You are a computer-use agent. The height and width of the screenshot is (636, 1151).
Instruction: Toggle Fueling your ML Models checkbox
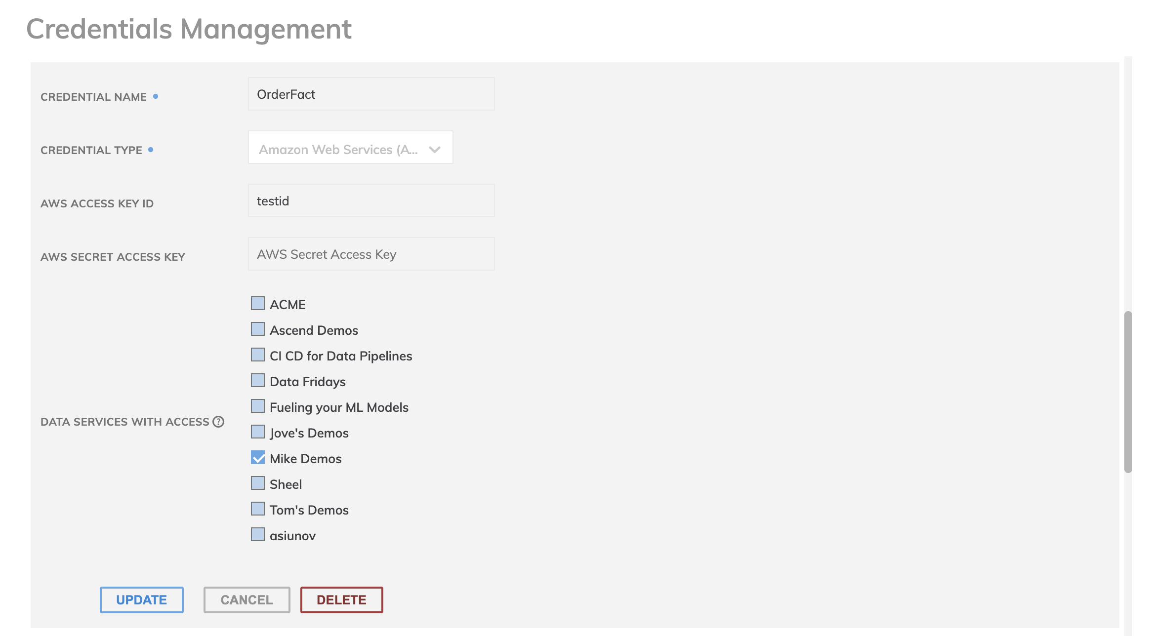click(258, 406)
